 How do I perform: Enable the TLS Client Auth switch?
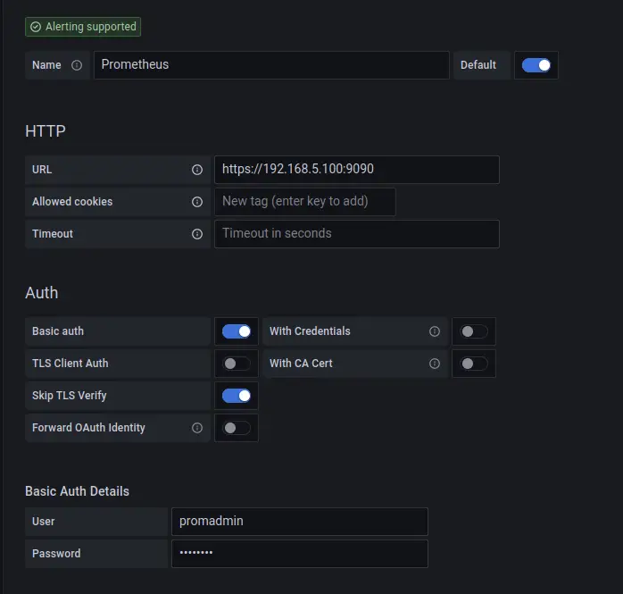[x=237, y=364]
